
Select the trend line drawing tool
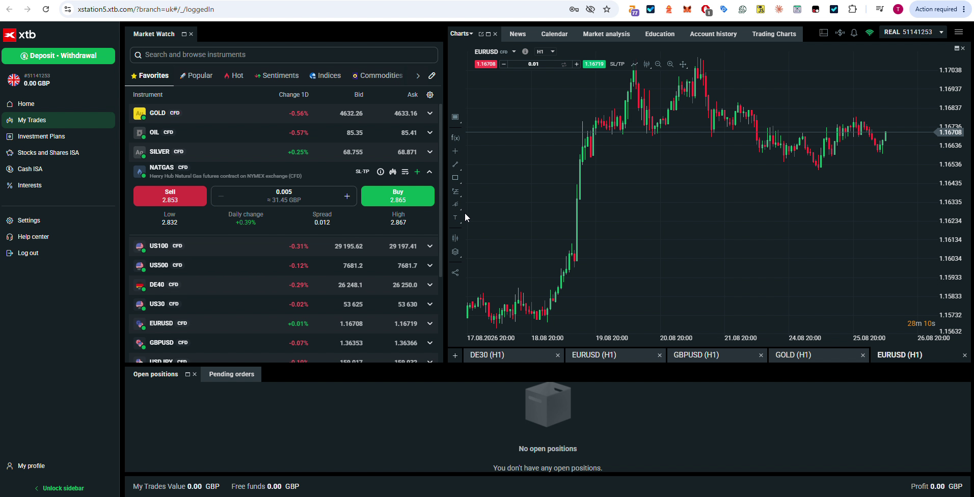(455, 164)
